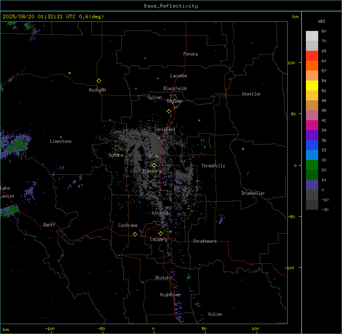Click the RedDeer city label

pos(175,101)
